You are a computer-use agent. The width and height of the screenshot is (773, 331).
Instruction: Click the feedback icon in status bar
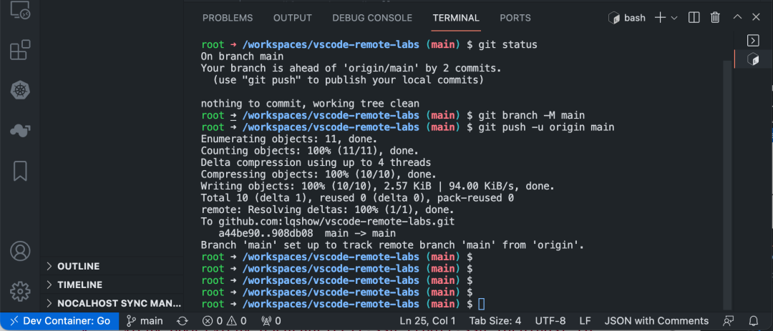[728, 321]
